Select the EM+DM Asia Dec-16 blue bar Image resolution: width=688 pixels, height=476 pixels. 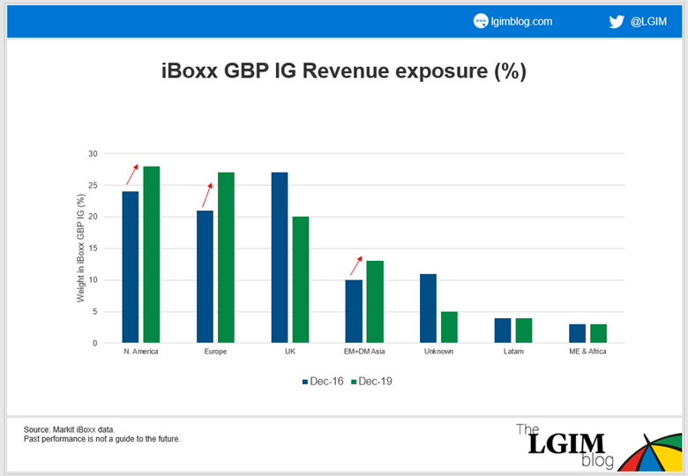tap(354, 311)
